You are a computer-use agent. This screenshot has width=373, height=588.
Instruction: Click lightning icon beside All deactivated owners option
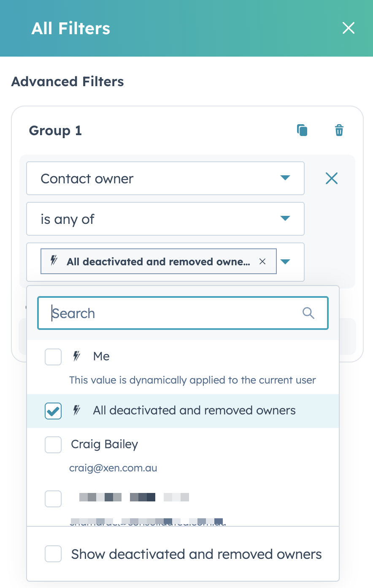pos(77,410)
